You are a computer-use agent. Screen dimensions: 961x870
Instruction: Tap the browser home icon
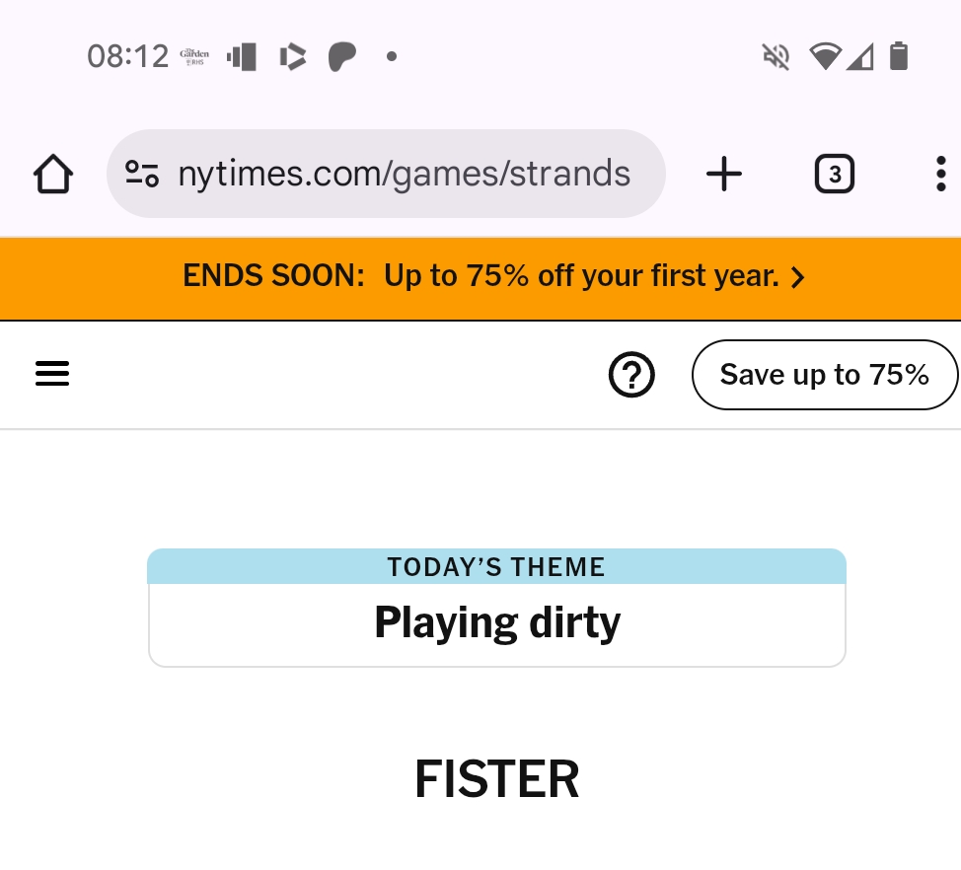53,176
